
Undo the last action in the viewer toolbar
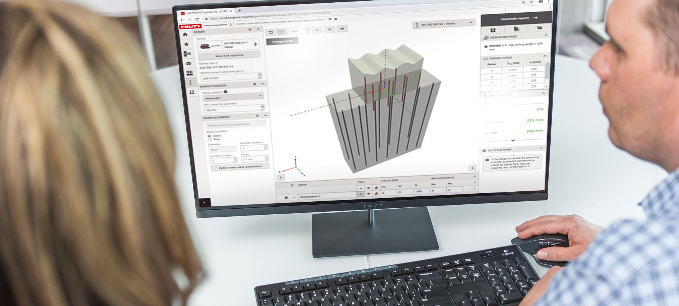(x=271, y=32)
